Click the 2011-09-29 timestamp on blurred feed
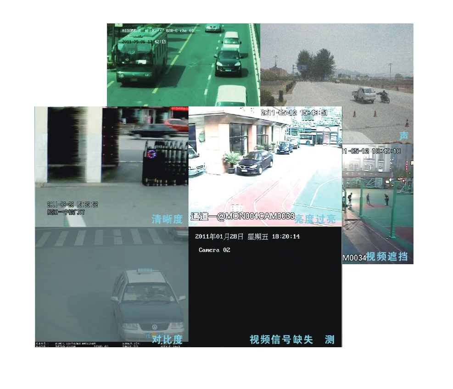This screenshot has width=453, height=389. (x=73, y=205)
